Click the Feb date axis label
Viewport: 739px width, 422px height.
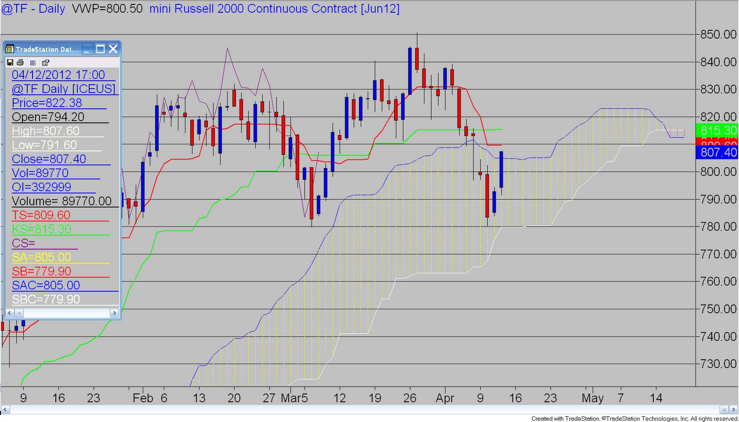pyautogui.click(x=143, y=398)
